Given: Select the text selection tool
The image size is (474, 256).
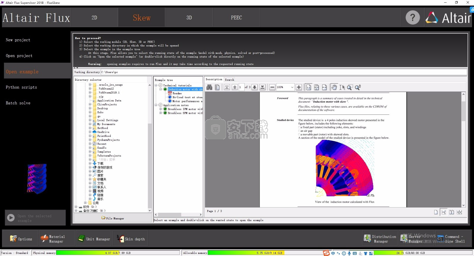Looking at the screenshot, I should [342, 87].
